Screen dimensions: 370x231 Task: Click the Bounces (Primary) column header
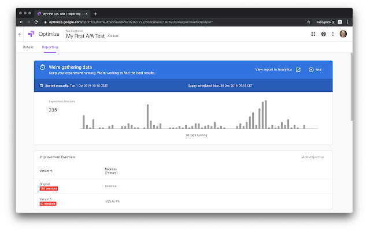click(111, 171)
